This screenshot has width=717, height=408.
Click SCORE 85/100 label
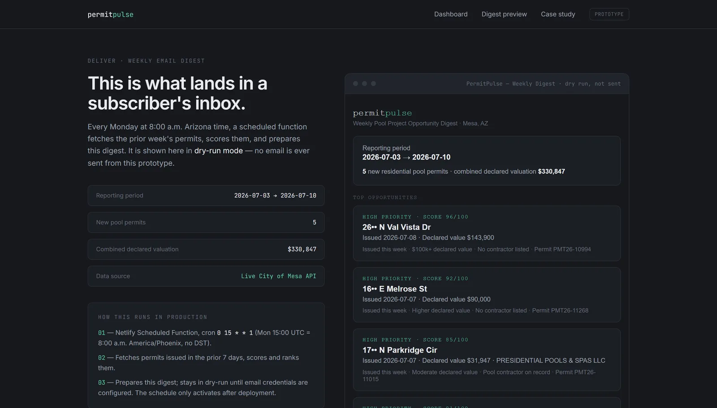tap(445, 340)
